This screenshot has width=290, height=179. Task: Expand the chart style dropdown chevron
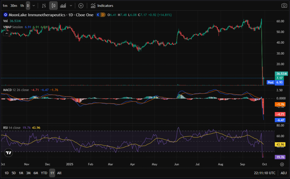[71, 6]
